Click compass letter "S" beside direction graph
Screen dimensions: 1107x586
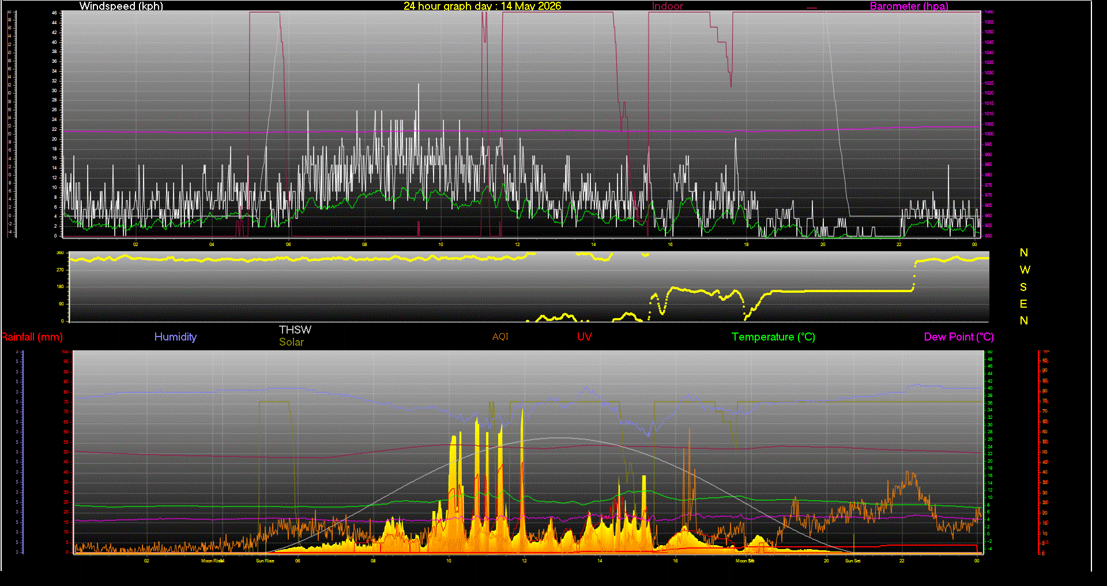(x=1023, y=287)
